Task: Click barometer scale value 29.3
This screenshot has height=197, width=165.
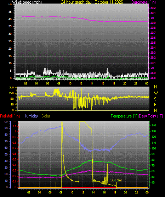Action: tap(153, 53)
